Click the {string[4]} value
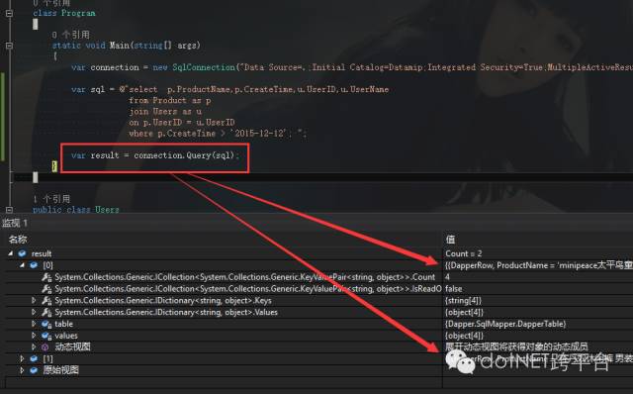Image resolution: width=633 pixels, height=394 pixels. 464,300
